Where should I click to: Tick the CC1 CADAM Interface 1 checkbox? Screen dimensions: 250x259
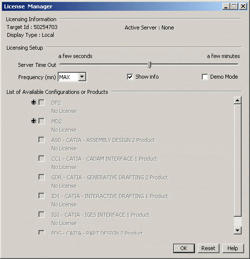pos(41,158)
